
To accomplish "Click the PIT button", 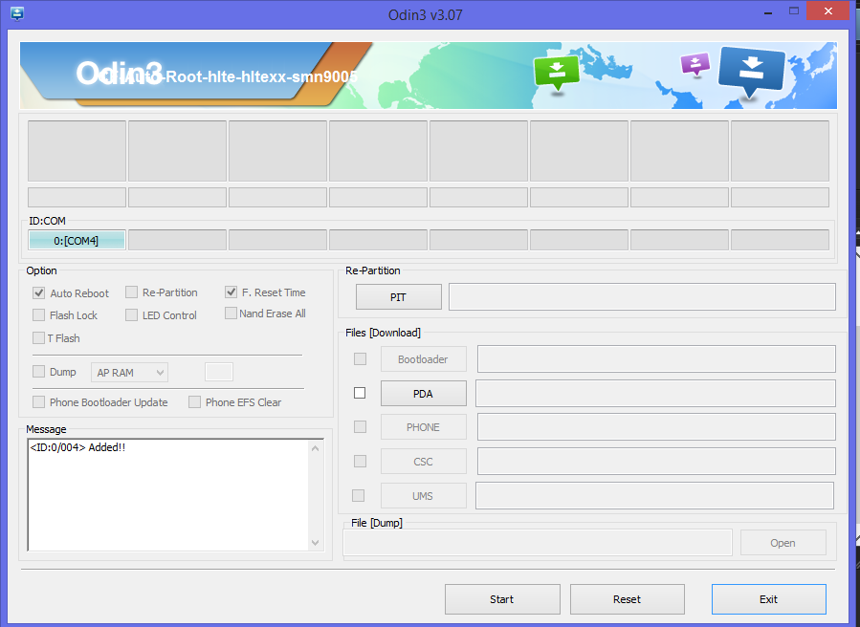I will (x=399, y=297).
